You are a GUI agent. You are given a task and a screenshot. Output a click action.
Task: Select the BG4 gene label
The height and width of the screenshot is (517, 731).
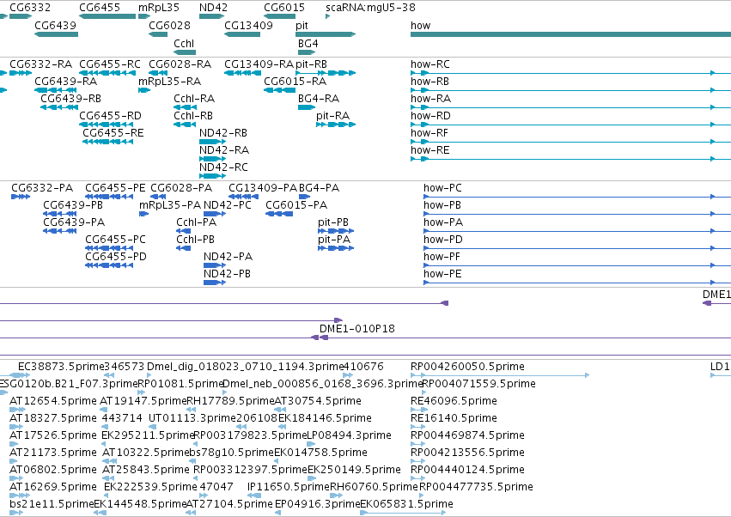pos(308,43)
